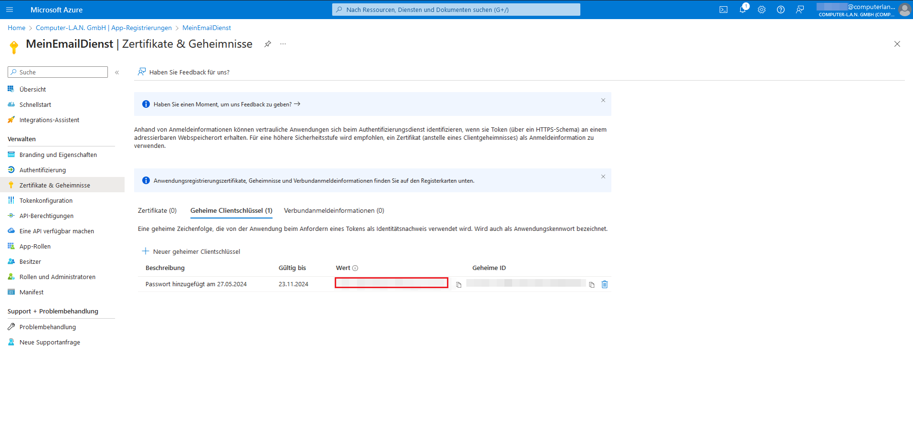Copy the Geheime ID to clipboard
The height and width of the screenshot is (447, 913).
592,285
